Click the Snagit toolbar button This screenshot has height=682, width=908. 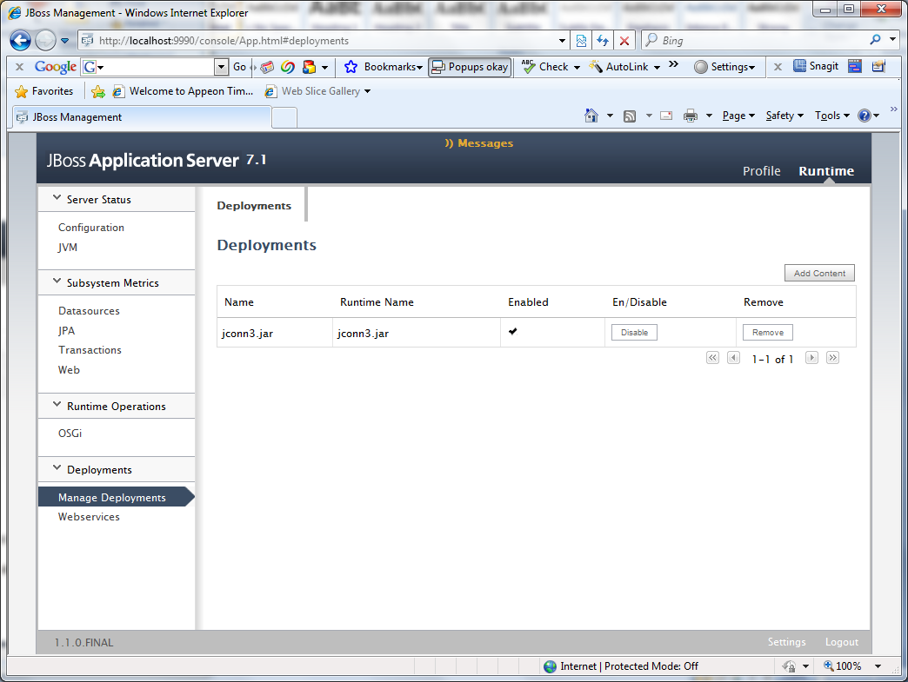click(x=816, y=66)
